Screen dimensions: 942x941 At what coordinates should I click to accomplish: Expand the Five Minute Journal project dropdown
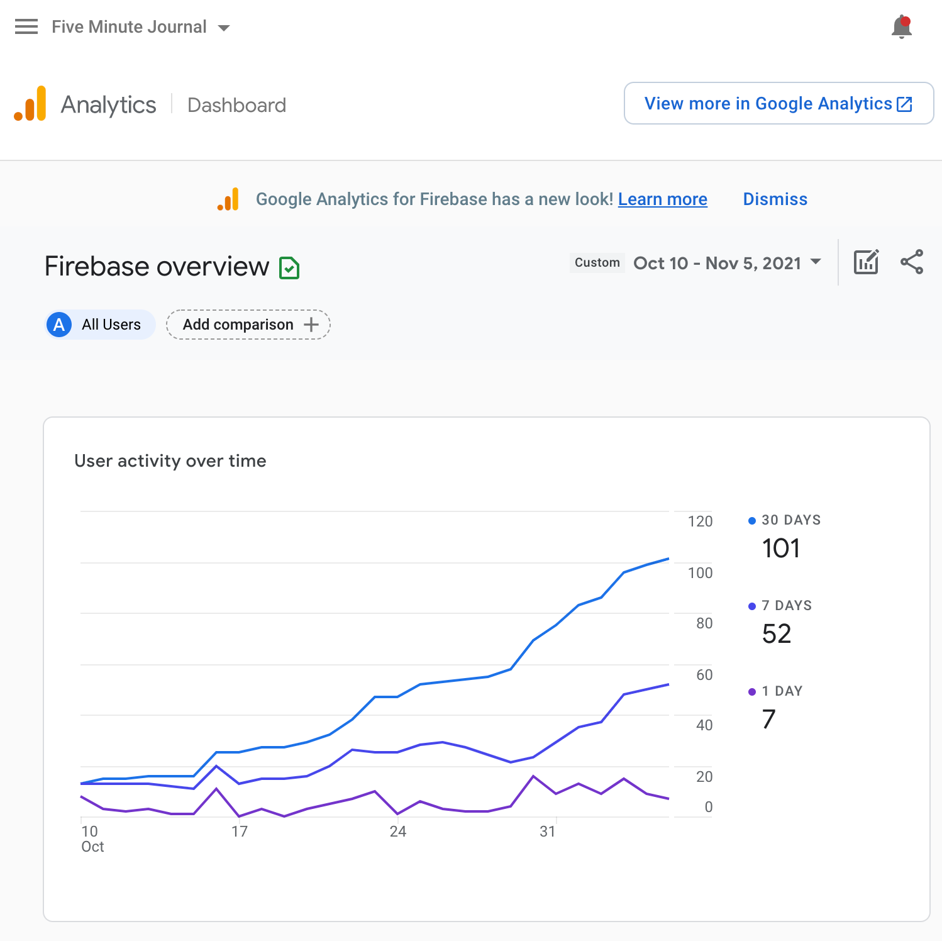tap(224, 28)
